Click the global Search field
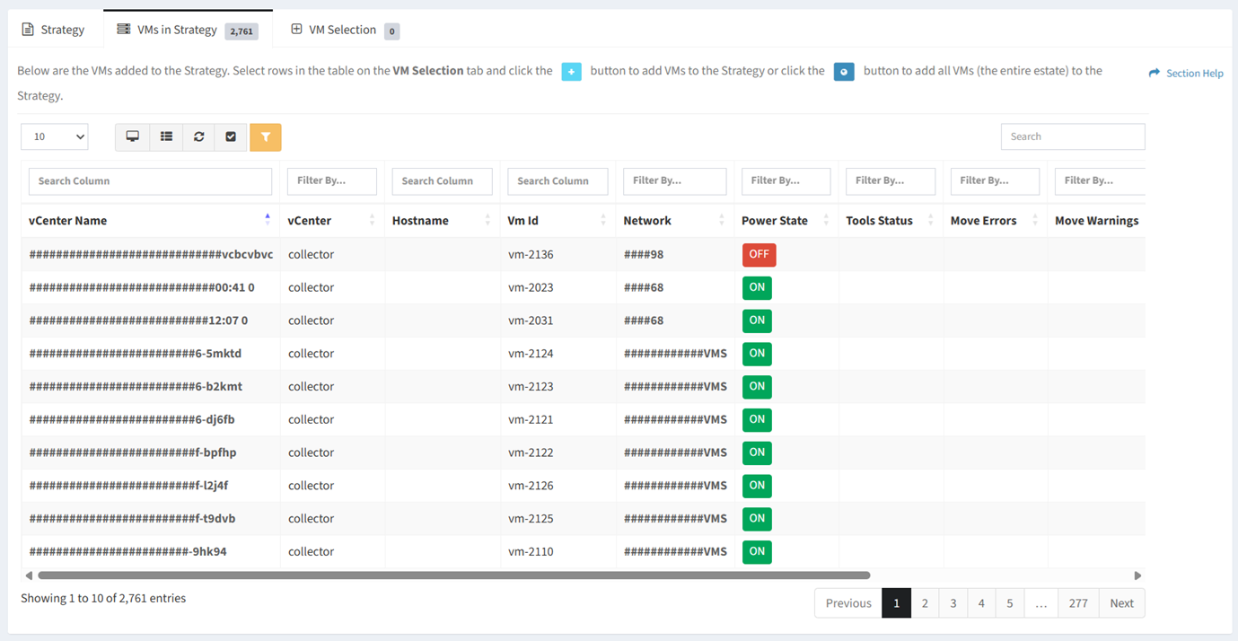Screen dimensions: 1238x641 1073,136
